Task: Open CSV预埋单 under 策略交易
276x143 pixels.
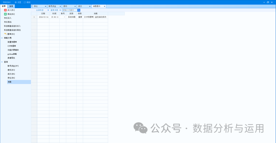Action: [12, 46]
